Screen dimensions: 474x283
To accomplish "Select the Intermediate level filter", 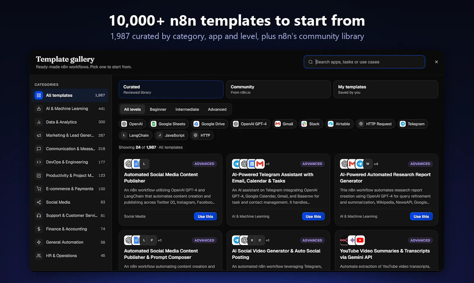I will [187, 109].
